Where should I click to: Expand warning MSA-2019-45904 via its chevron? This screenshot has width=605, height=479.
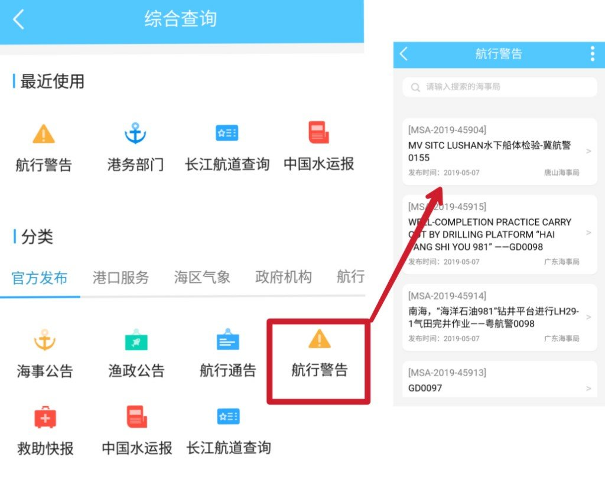click(x=588, y=151)
